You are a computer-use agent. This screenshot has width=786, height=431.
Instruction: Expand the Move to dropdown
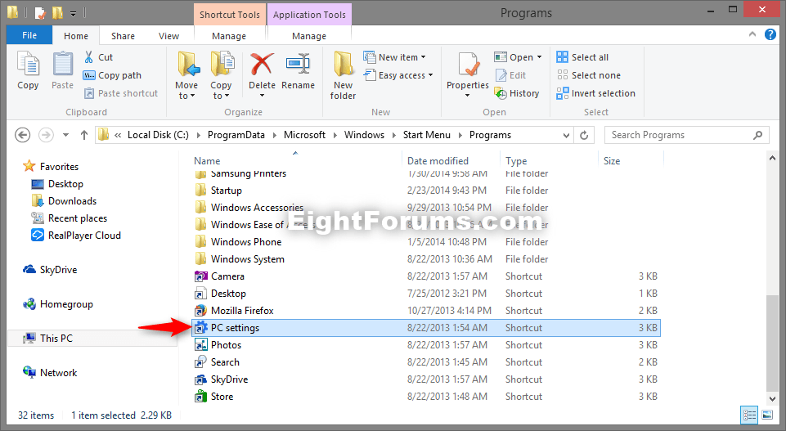coord(192,96)
